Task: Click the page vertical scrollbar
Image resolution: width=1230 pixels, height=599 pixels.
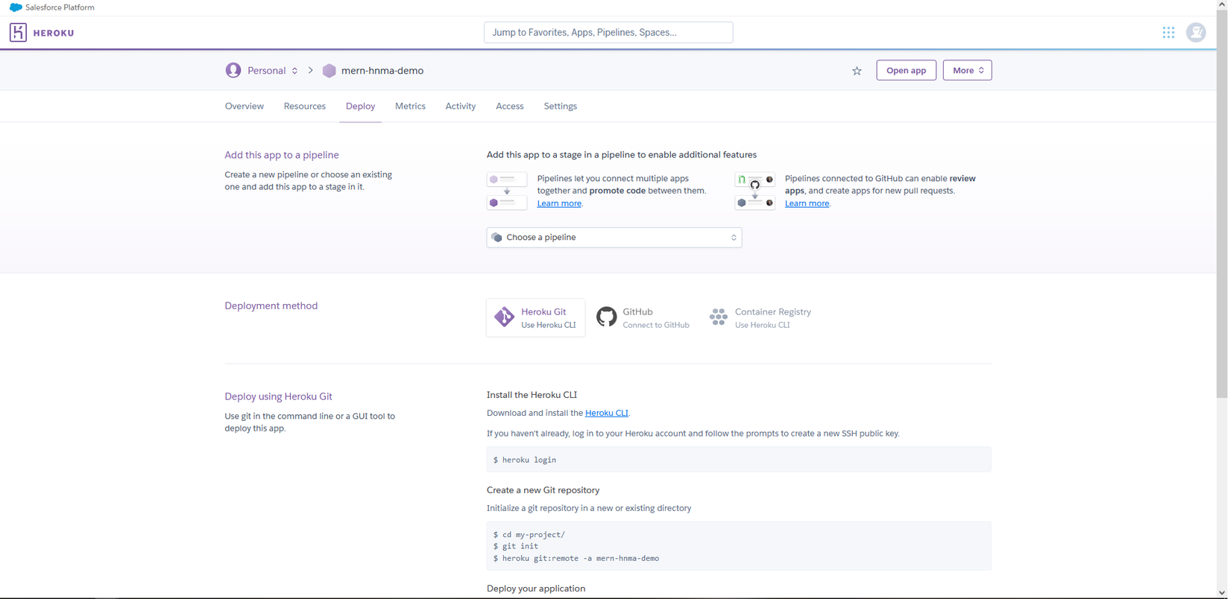Action: pyautogui.click(x=1222, y=204)
